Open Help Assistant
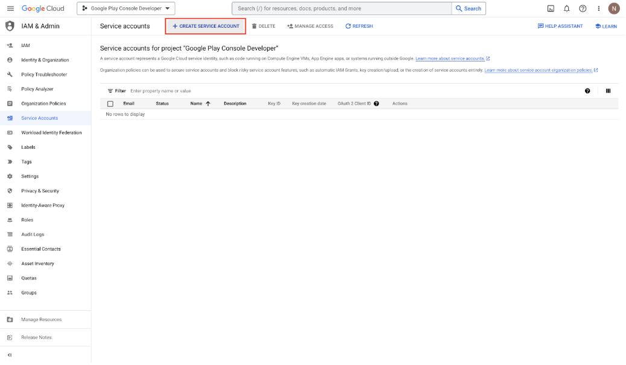The width and height of the screenshot is (626, 365). pyautogui.click(x=560, y=26)
